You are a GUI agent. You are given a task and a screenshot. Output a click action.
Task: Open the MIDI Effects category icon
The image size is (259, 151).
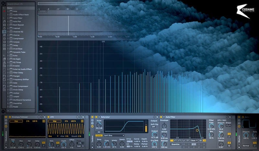point(4,35)
